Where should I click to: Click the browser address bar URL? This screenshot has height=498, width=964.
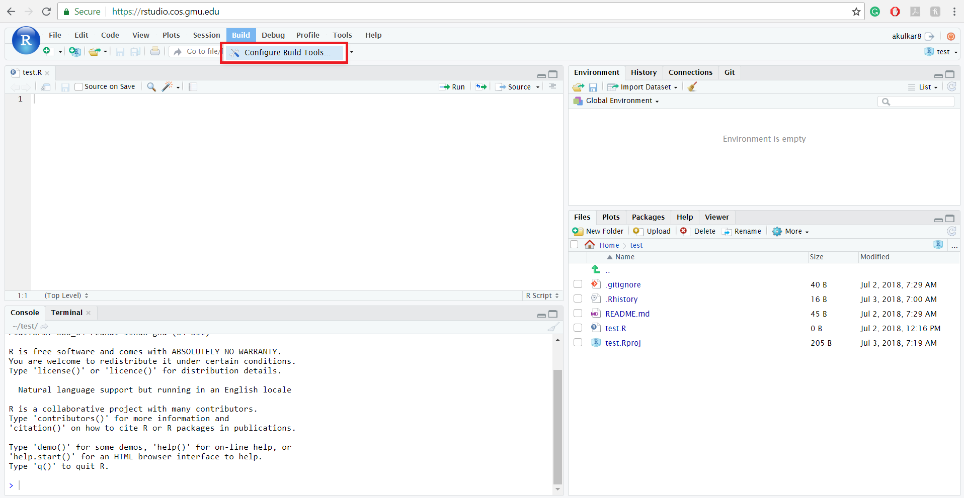point(166,12)
